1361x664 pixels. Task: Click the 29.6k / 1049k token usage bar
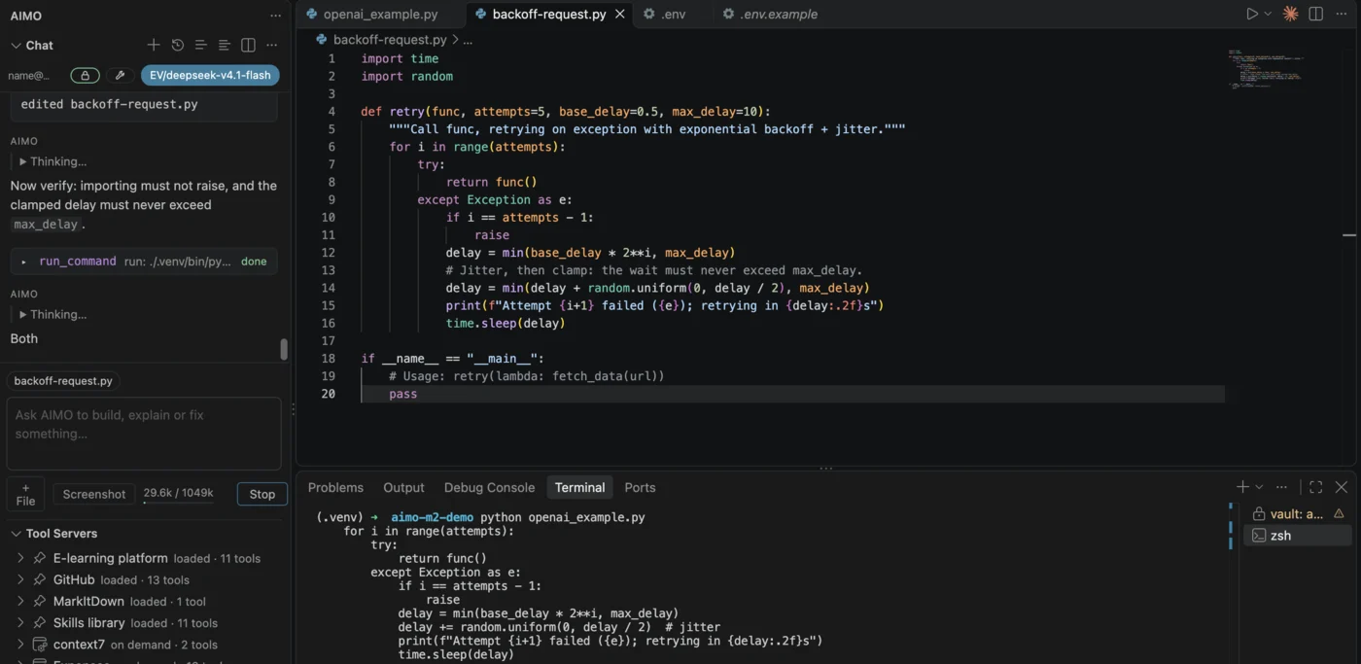(x=178, y=495)
